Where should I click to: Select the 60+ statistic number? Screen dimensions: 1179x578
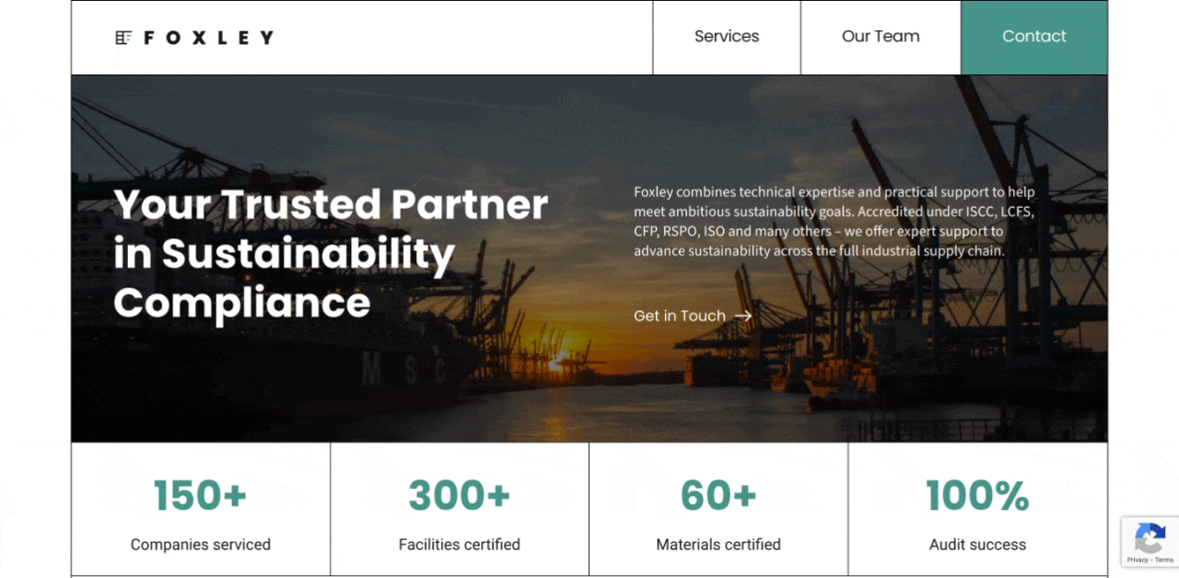pyautogui.click(x=718, y=496)
